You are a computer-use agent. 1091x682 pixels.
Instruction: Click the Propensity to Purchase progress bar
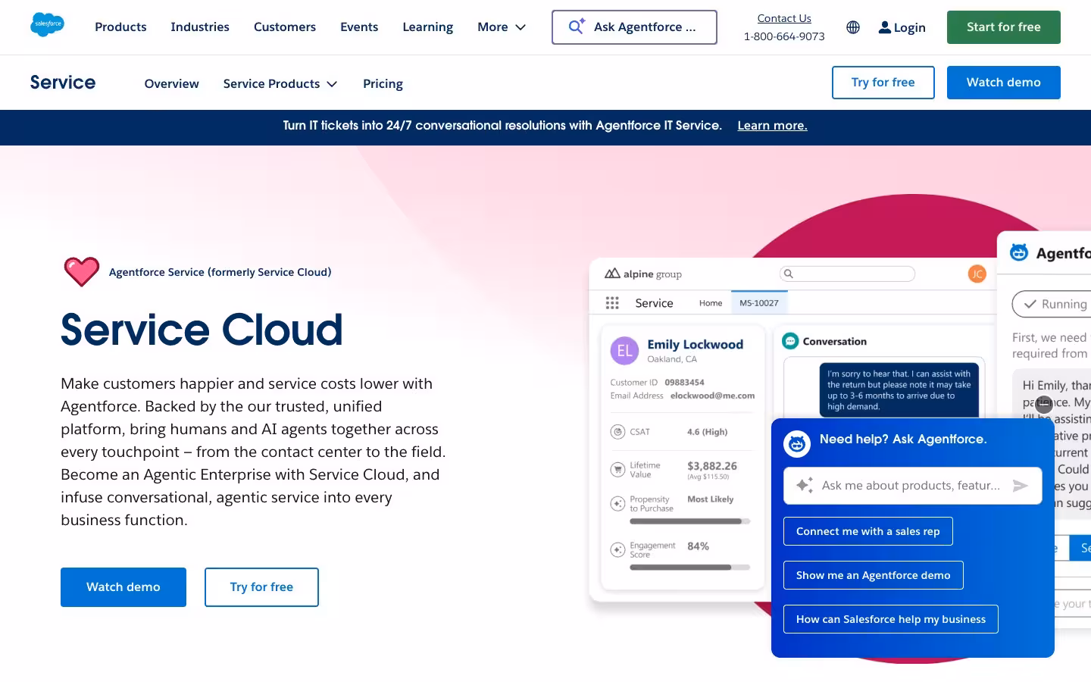pyautogui.click(x=690, y=521)
